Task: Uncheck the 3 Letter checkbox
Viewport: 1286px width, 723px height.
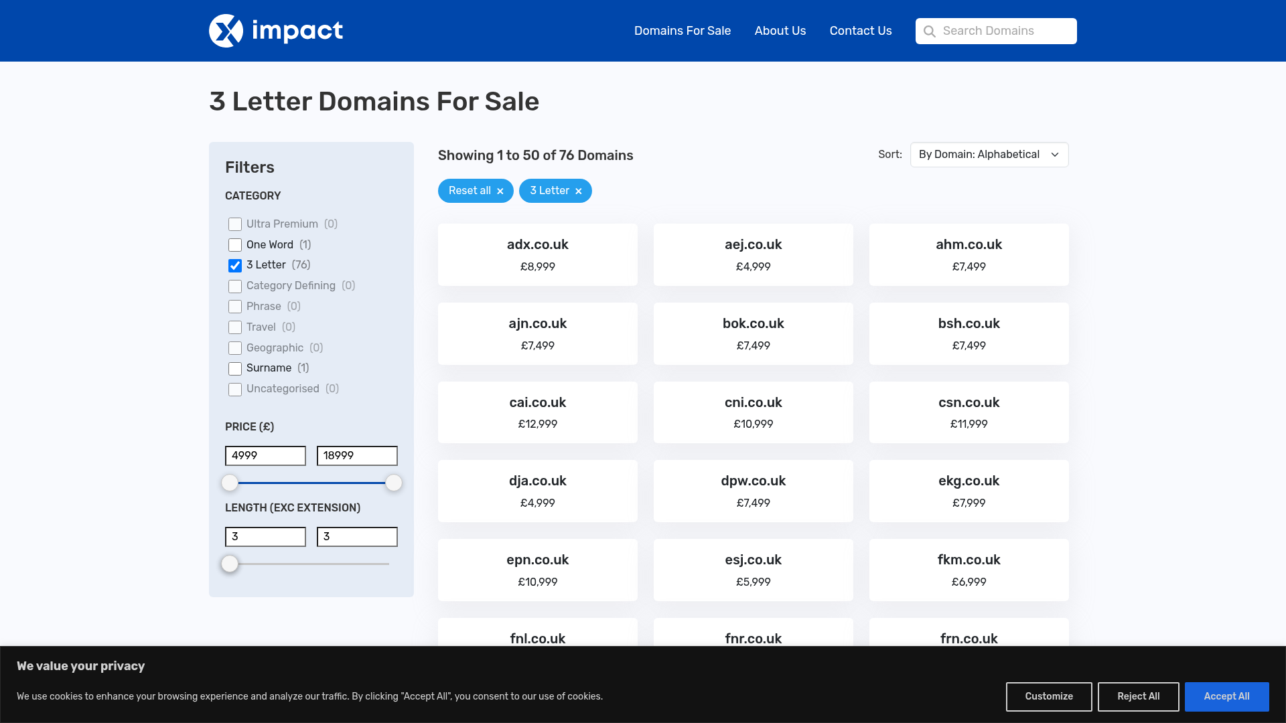Action: [235, 266]
